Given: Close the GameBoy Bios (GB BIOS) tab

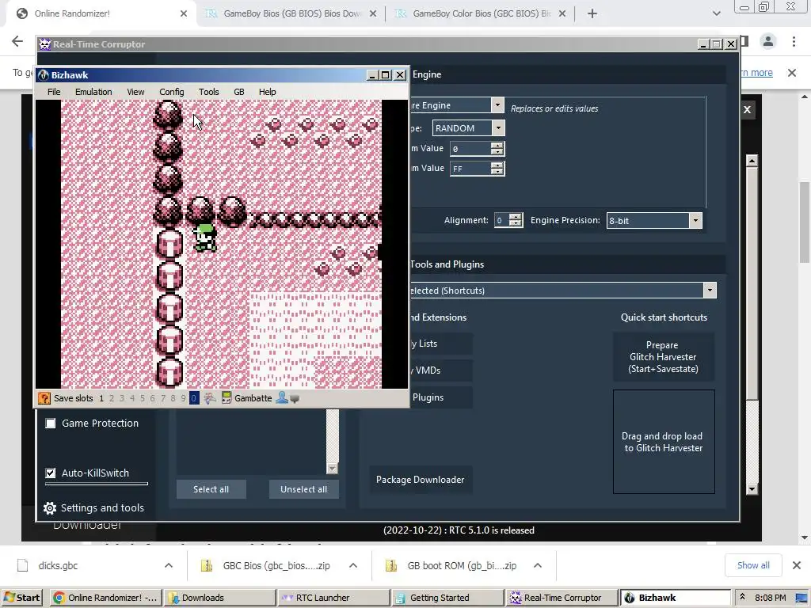Looking at the screenshot, I should [x=373, y=13].
